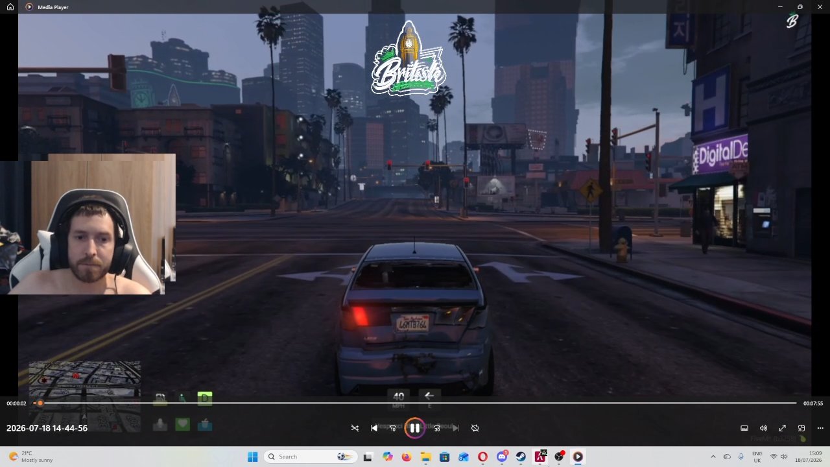
Task: Click the total duration 00:07:55
Action: (813, 403)
